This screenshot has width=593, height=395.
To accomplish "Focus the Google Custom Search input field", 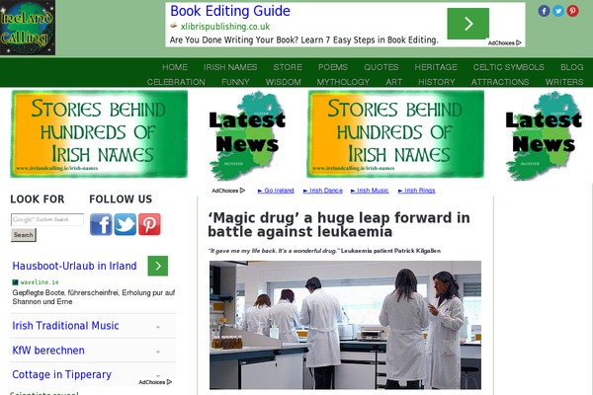I will [x=47, y=219].
